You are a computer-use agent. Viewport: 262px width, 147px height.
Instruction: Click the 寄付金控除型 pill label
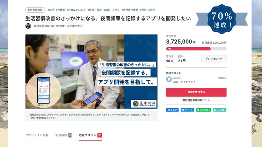click(x=35, y=10)
